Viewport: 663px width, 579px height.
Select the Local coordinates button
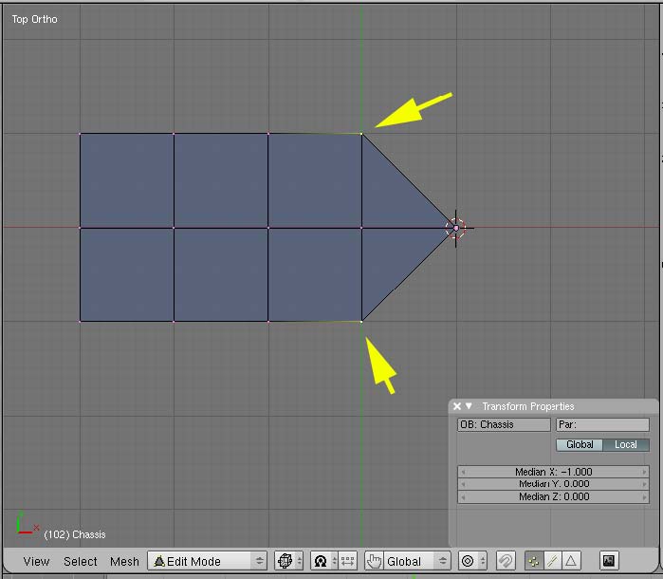(626, 444)
